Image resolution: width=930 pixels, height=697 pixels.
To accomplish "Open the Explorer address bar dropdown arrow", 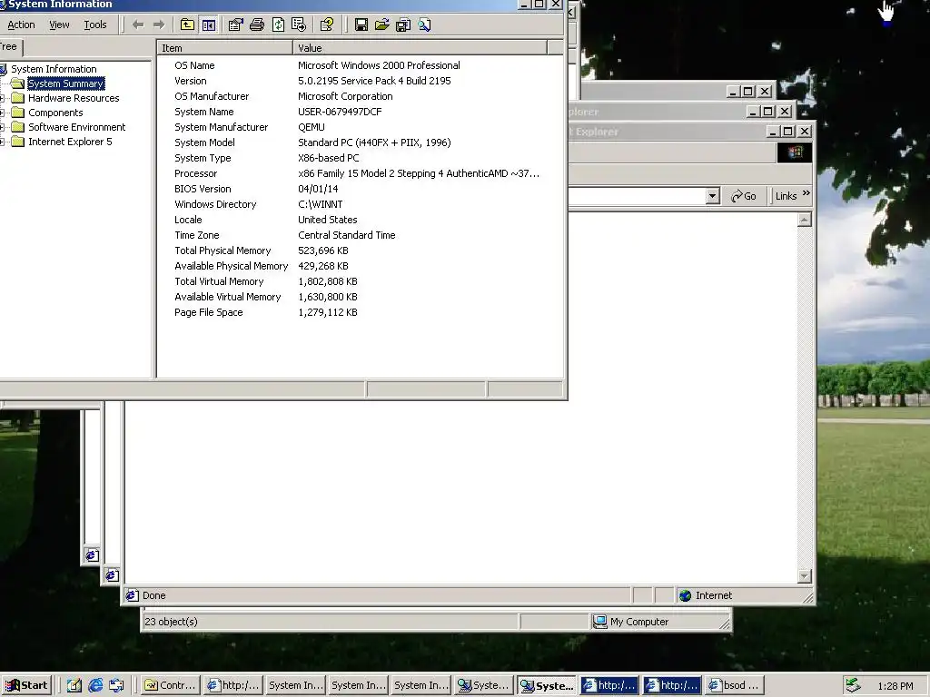I will click(x=712, y=196).
